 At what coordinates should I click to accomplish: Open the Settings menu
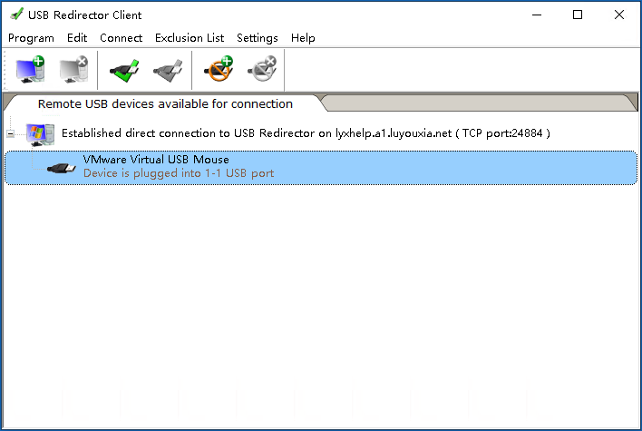click(258, 38)
